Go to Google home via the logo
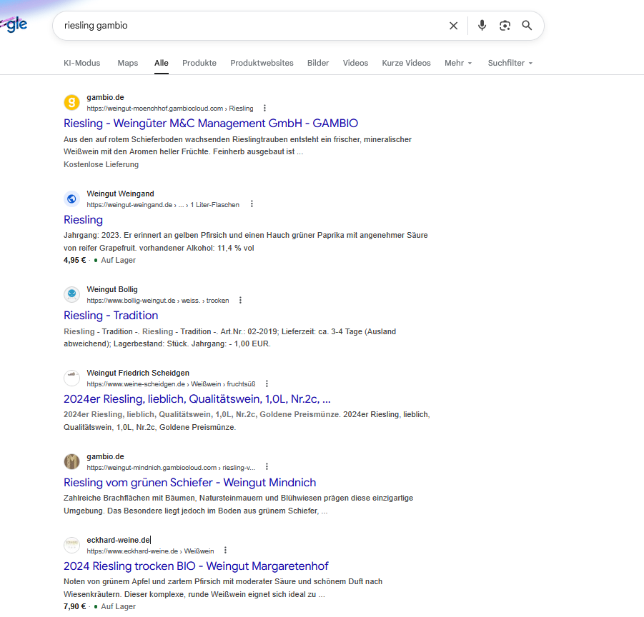Image resolution: width=644 pixels, height=617 pixels. click(x=14, y=24)
